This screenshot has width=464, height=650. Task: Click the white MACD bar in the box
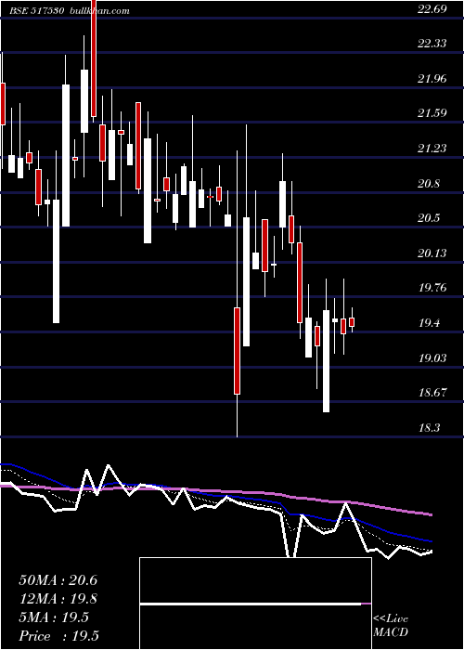[x=251, y=604]
